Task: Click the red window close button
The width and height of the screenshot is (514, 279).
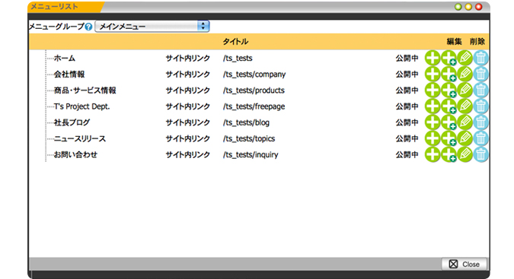Action: (x=479, y=7)
